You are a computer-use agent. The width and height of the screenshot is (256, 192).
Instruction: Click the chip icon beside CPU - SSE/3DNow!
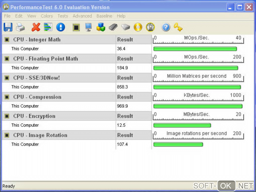(x=7, y=78)
